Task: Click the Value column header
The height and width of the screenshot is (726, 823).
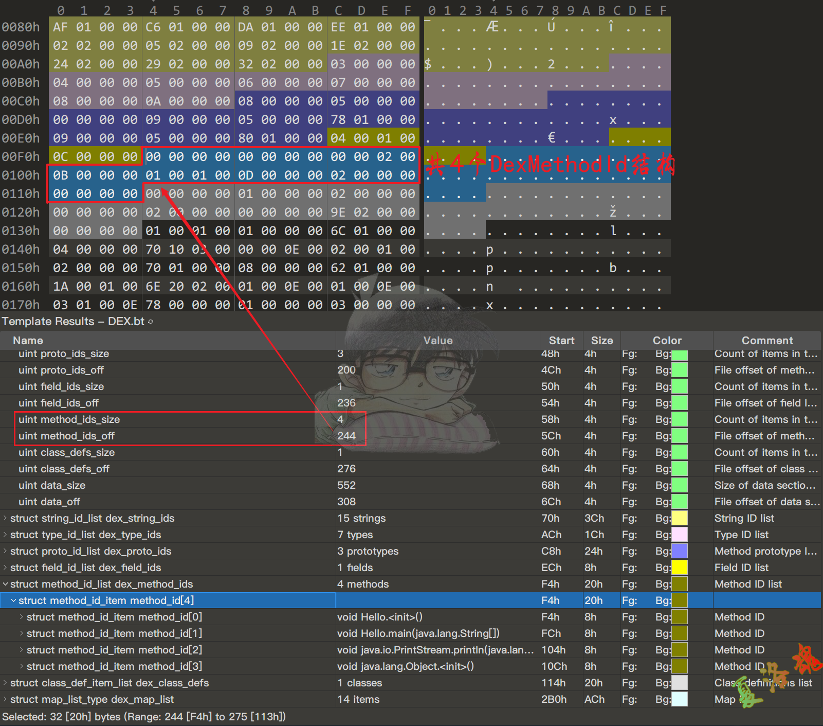Action: coord(437,341)
